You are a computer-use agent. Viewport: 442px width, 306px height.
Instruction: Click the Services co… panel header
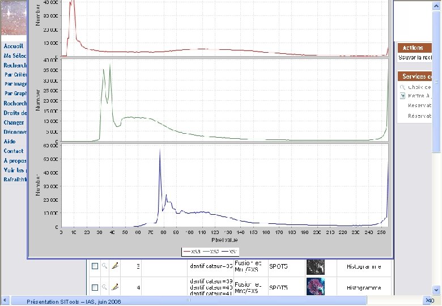[x=415, y=76]
